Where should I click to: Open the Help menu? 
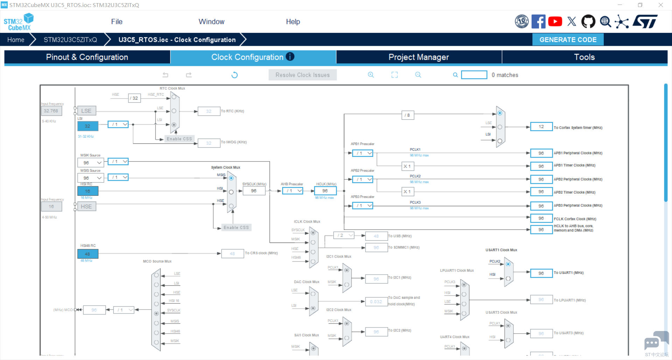(x=293, y=22)
